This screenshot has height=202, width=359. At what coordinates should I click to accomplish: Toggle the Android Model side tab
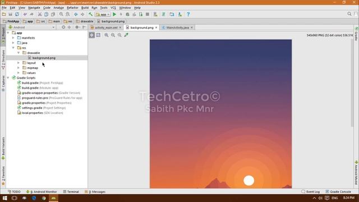(x=356, y=172)
